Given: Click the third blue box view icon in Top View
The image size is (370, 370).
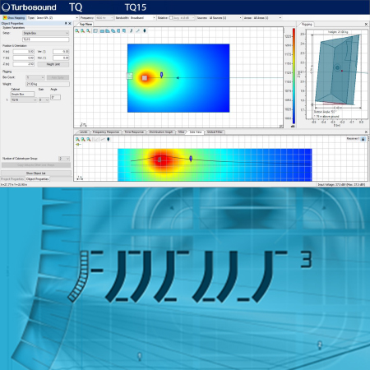Looking at the screenshot, I should (x=113, y=31).
